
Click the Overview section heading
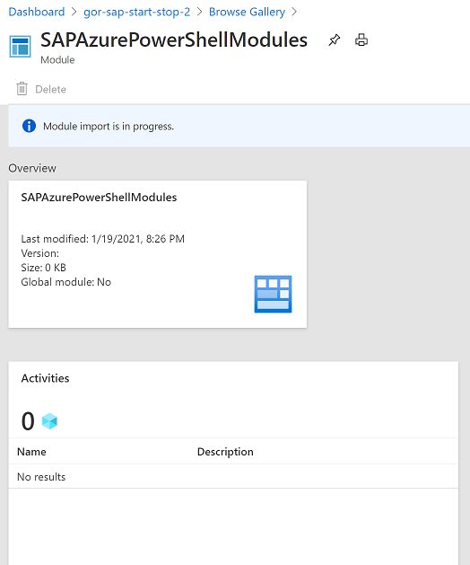pos(32,168)
